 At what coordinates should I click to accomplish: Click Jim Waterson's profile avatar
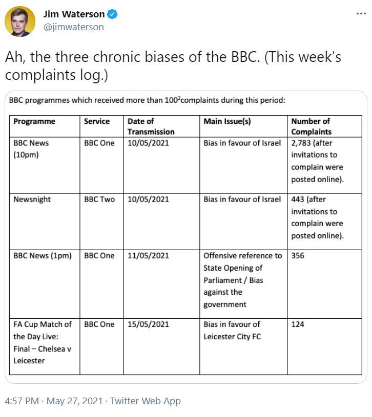(x=20, y=21)
